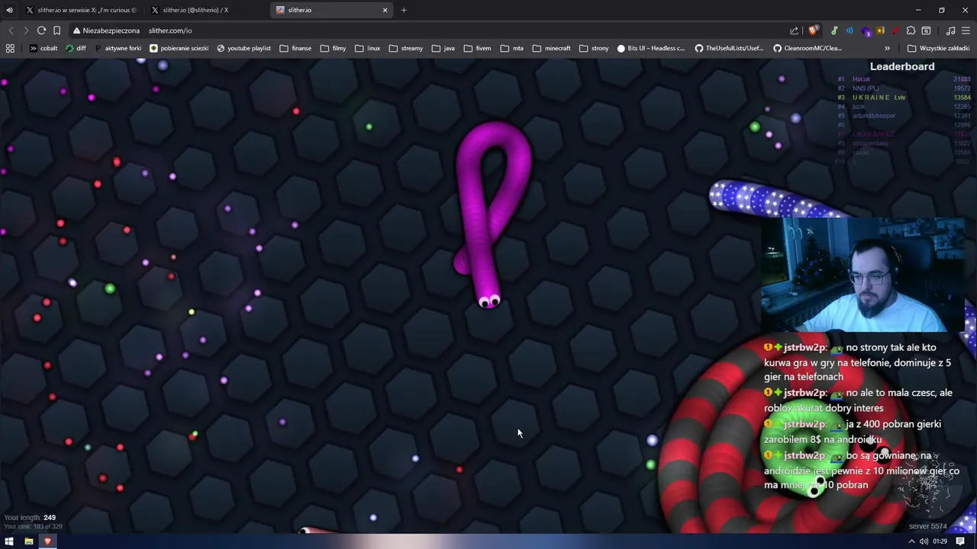Image resolution: width=977 pixels, height=549 pixels.
Task: Open the cobalt bookmark
Action: tap(44, 48)
